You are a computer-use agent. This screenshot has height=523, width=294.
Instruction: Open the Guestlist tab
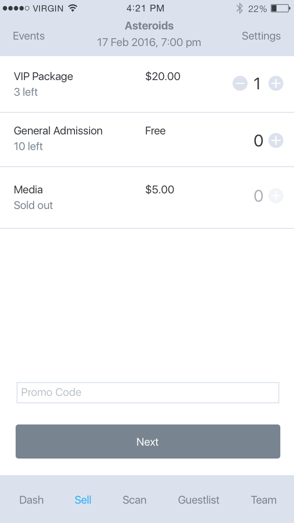198,500
